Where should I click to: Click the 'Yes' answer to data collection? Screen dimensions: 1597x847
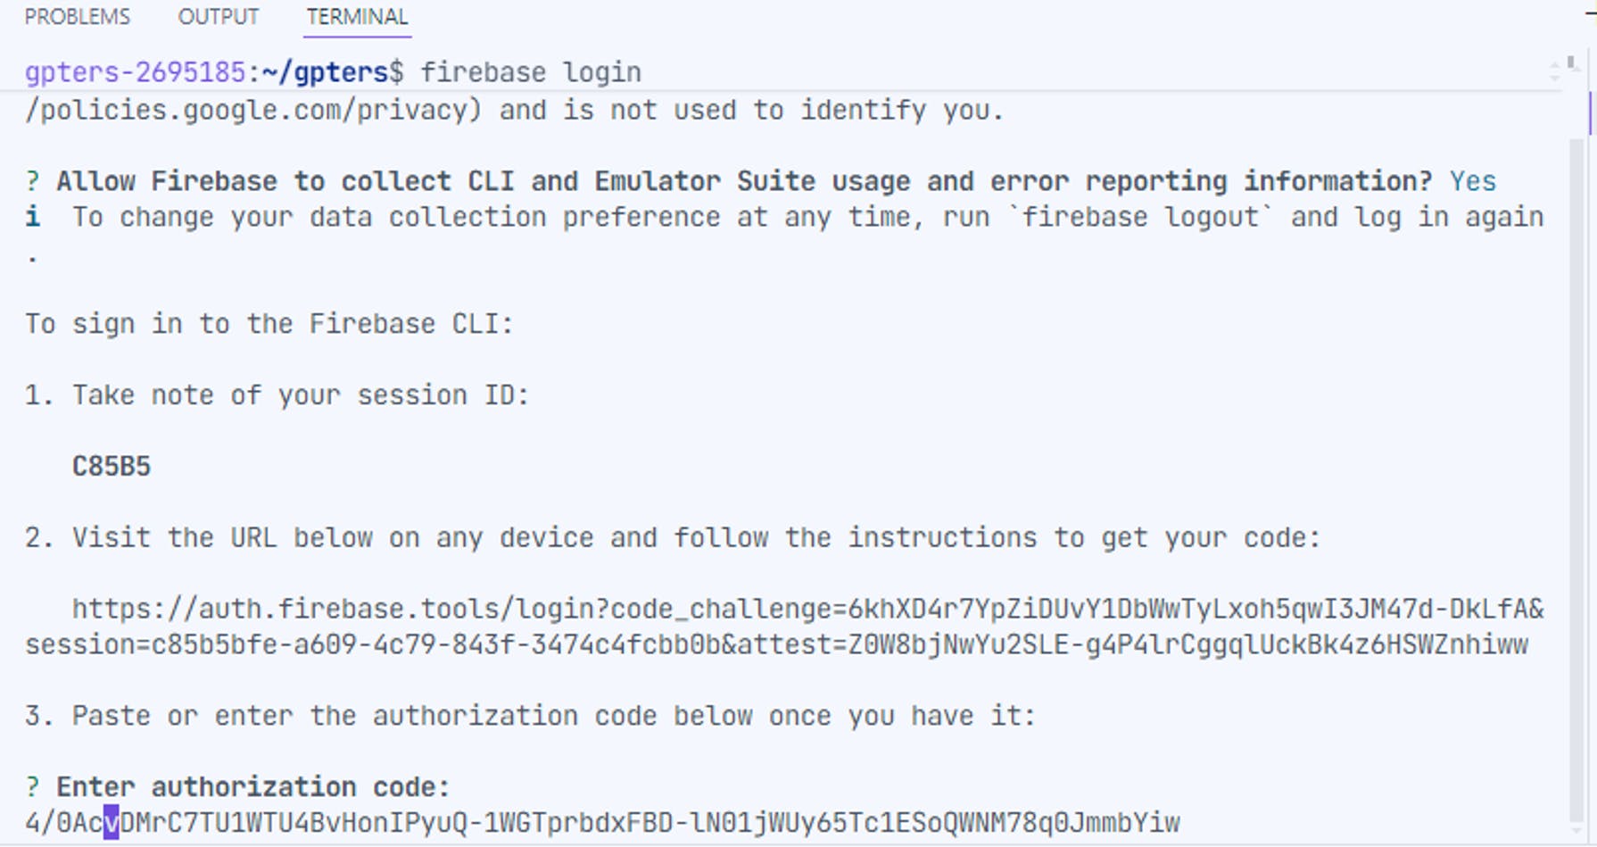[x=1472, y=181]
